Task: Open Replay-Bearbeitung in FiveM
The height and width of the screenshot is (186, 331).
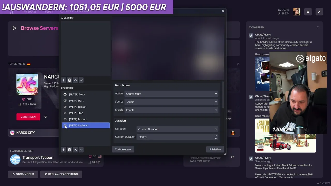Action: tap(61, 174)
